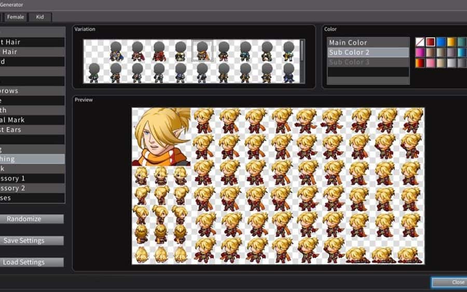This screenshot has height=292, width=467.
Task: Select the blank first variation slot
Action: coord(94,51)
